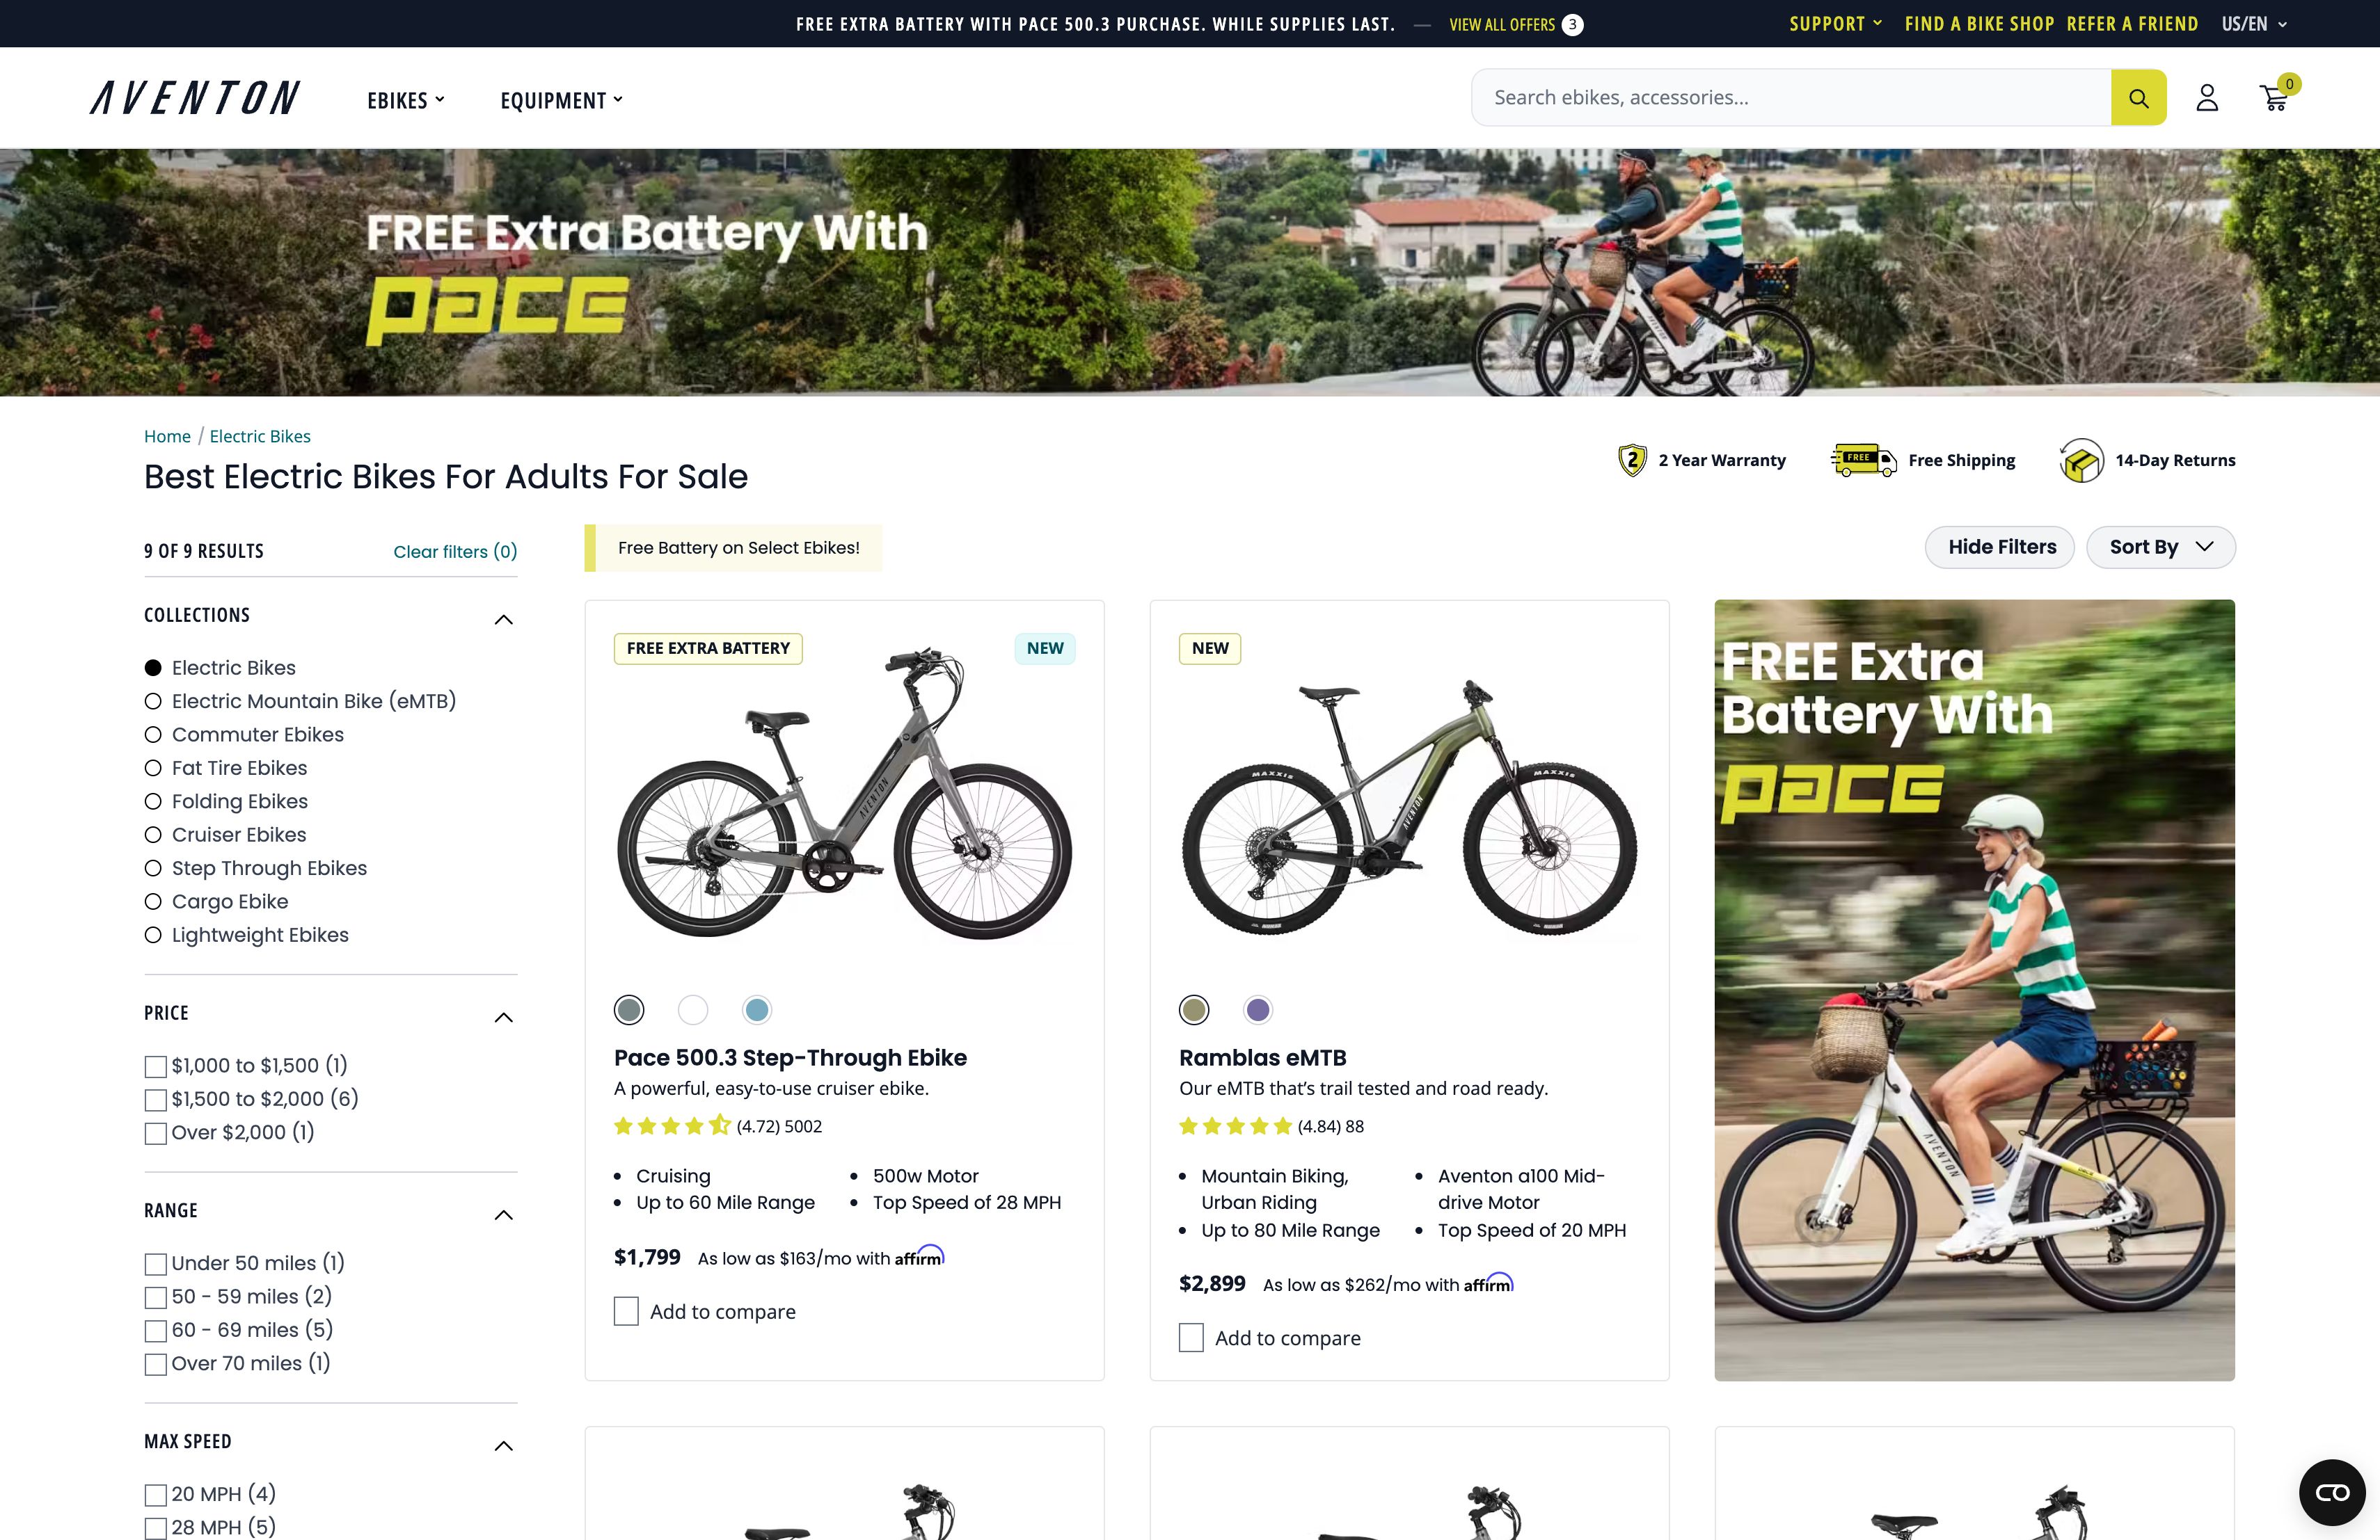
Task: Click the Aventon logo
Action: click(195, 97)
